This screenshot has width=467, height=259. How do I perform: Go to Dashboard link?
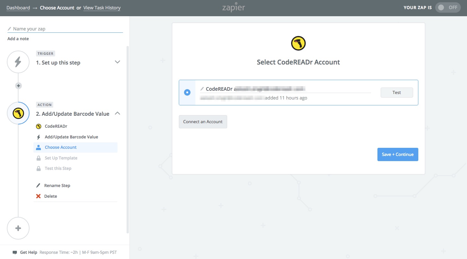pyautogui.click(x=18, y=8)
